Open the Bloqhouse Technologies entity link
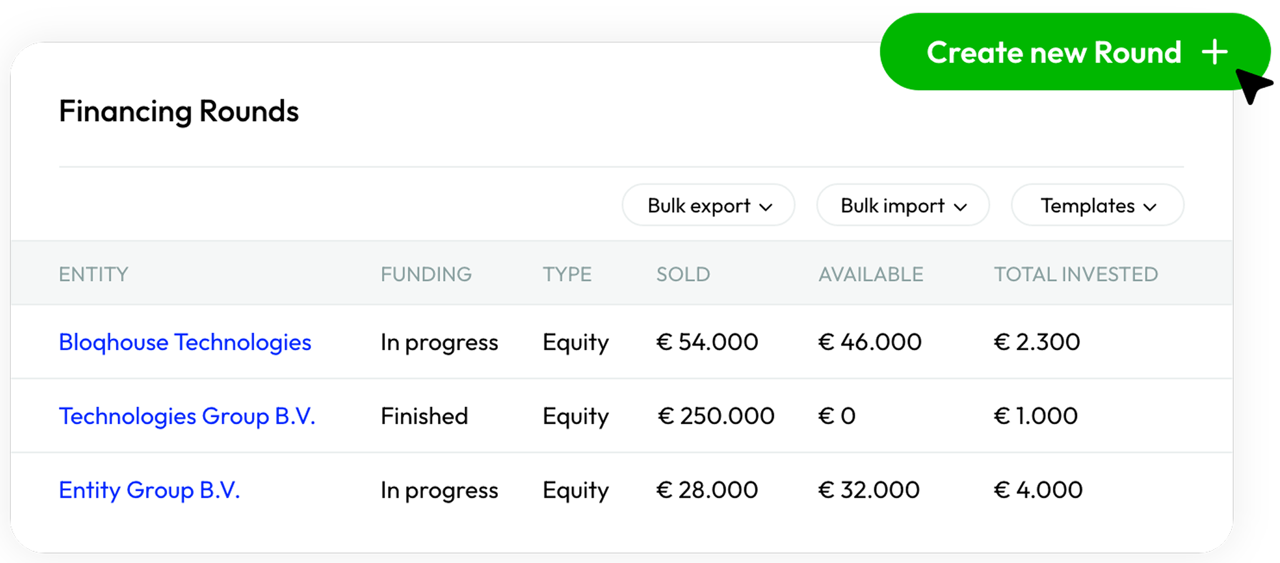 [185, 342]
